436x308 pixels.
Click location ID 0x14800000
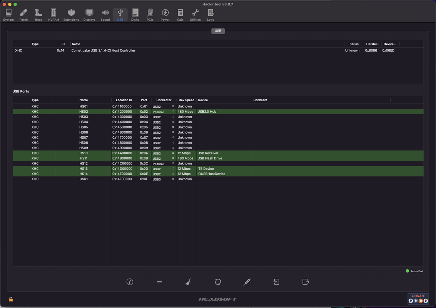click(x=122, y=143)
